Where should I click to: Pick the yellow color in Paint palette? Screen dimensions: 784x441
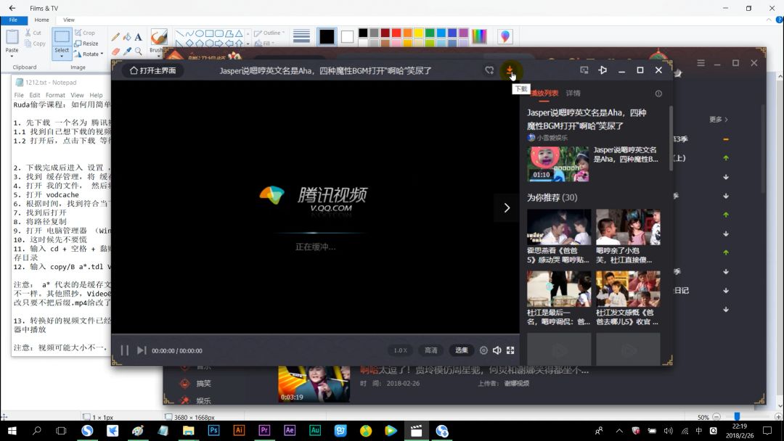tap(419, 33)
